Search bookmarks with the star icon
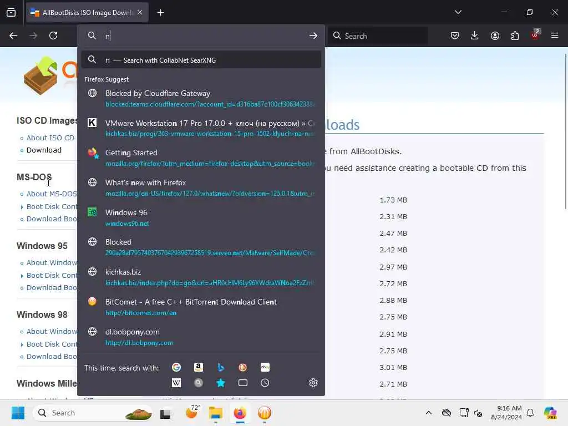Image resolution: width=568 pixels, height=426 pixels. (221, 383)
